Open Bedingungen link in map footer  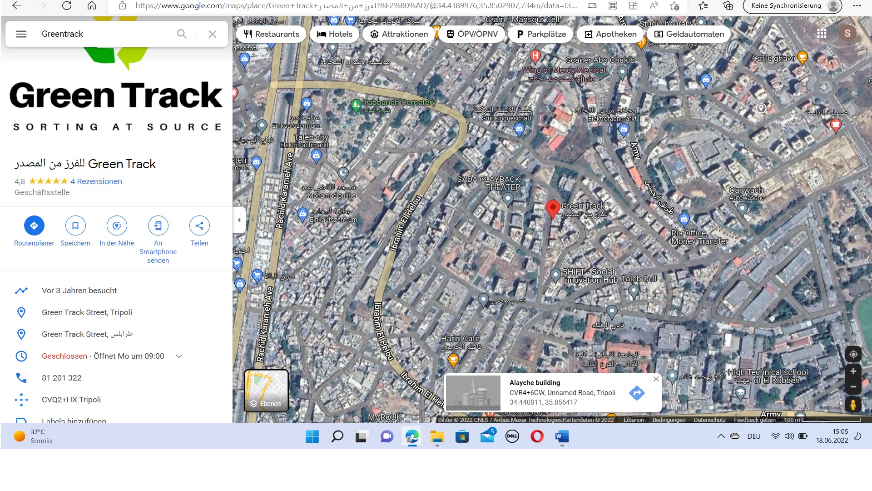click(x=669, y=420)
